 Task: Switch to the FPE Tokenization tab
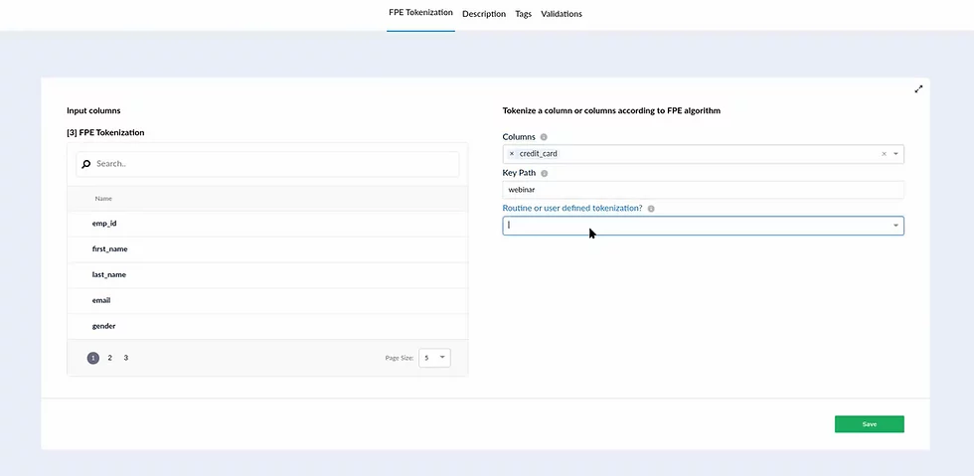420,13
